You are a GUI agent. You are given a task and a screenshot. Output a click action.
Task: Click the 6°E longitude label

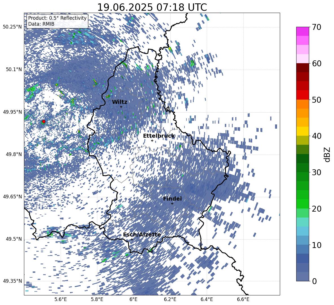[x=133, y=299]
